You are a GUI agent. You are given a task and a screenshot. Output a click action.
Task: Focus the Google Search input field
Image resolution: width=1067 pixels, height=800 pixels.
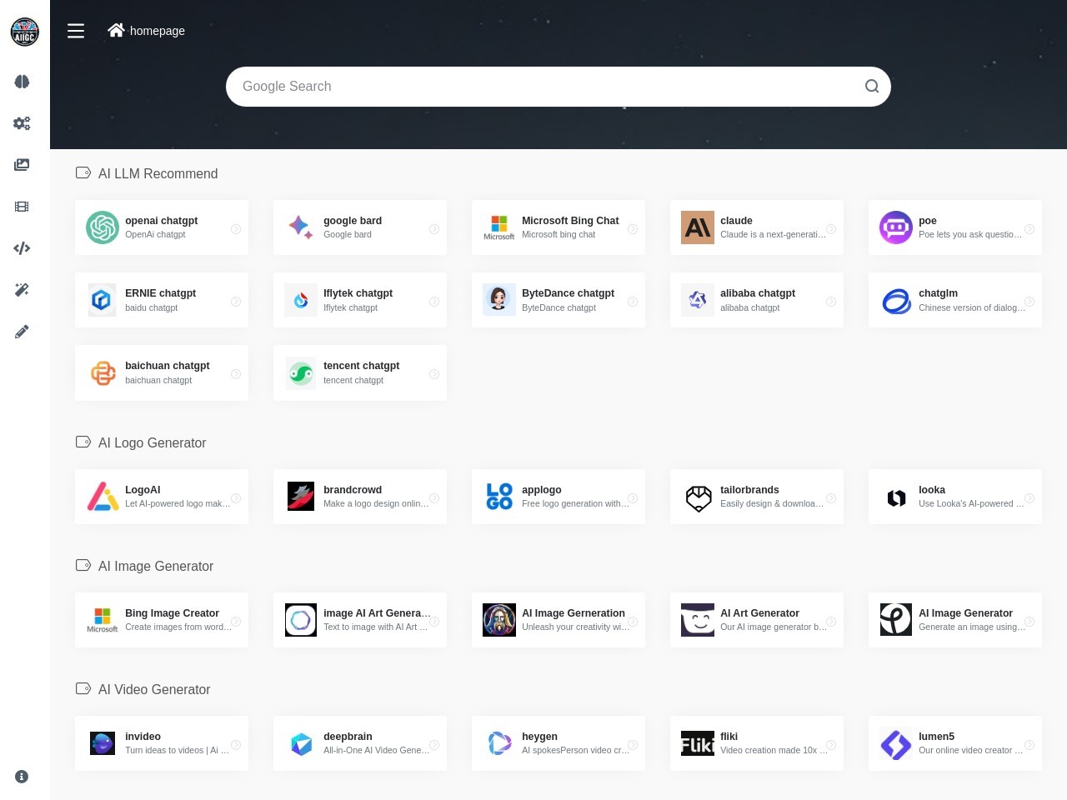559,87
